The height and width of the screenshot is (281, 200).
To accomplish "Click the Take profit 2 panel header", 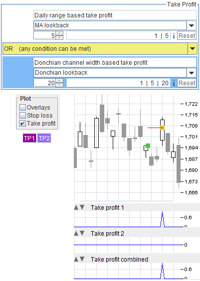I will point(137,233).
